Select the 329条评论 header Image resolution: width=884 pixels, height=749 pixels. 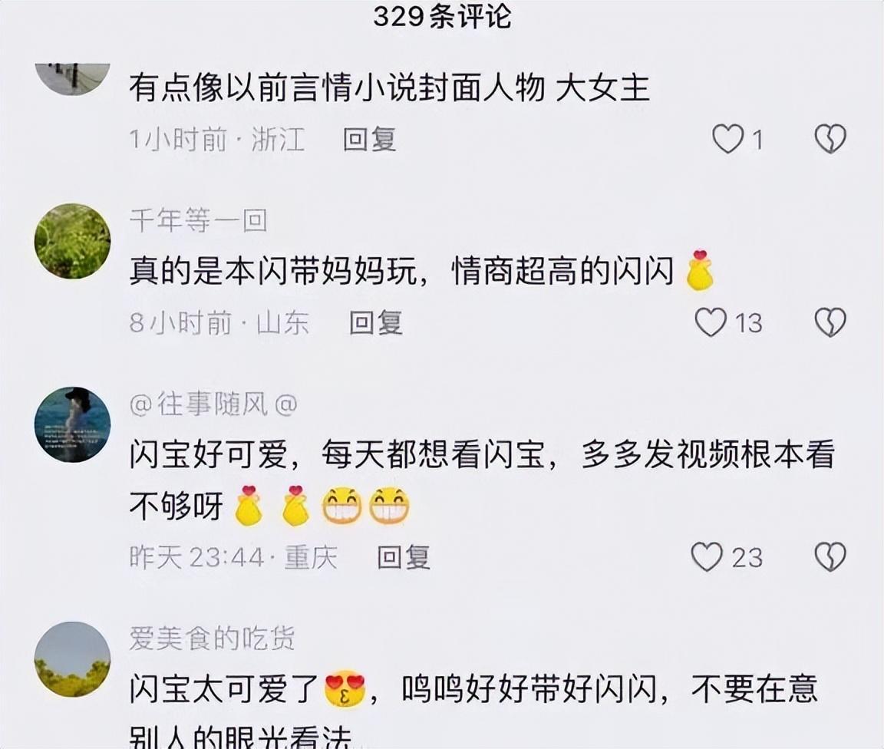[x=443, y=16]
